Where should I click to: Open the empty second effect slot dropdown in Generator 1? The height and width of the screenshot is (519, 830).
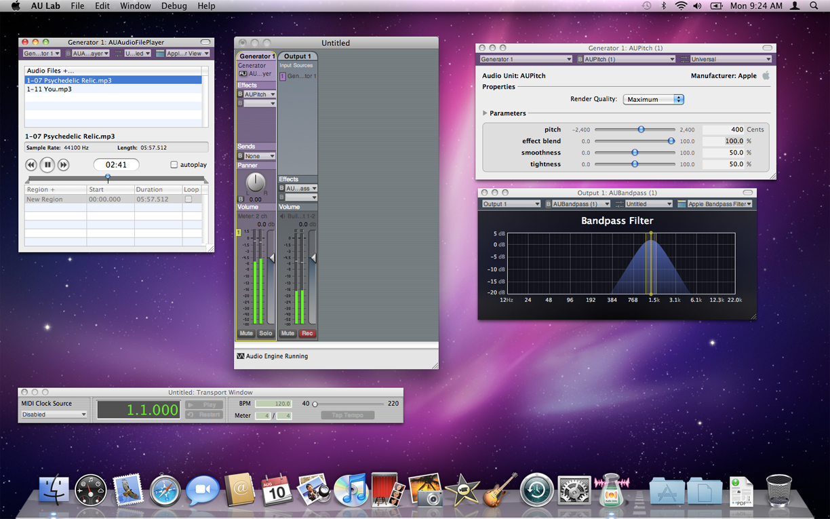coord(260,103)
